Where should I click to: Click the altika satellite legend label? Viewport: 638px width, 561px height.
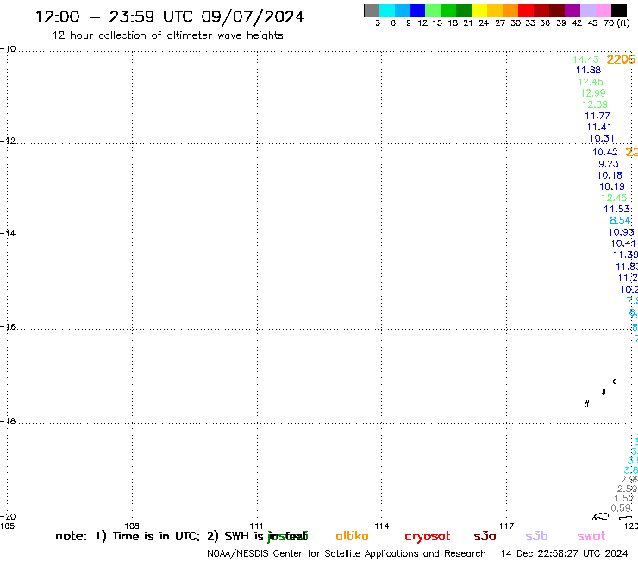(x=352, y=536)
